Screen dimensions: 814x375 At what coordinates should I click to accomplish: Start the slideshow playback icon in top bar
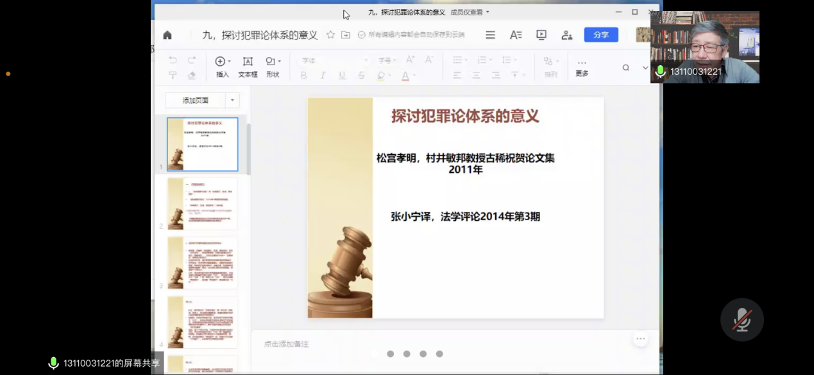pos(541,35)
